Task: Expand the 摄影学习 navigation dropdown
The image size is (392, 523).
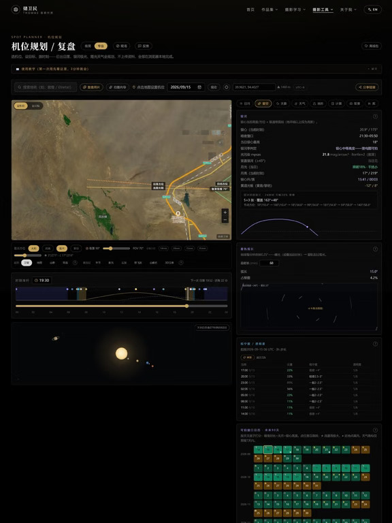Action: coord(295,10)
